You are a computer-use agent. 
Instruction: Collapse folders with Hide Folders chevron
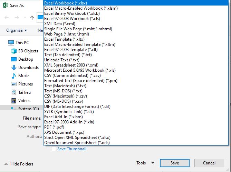6,164
